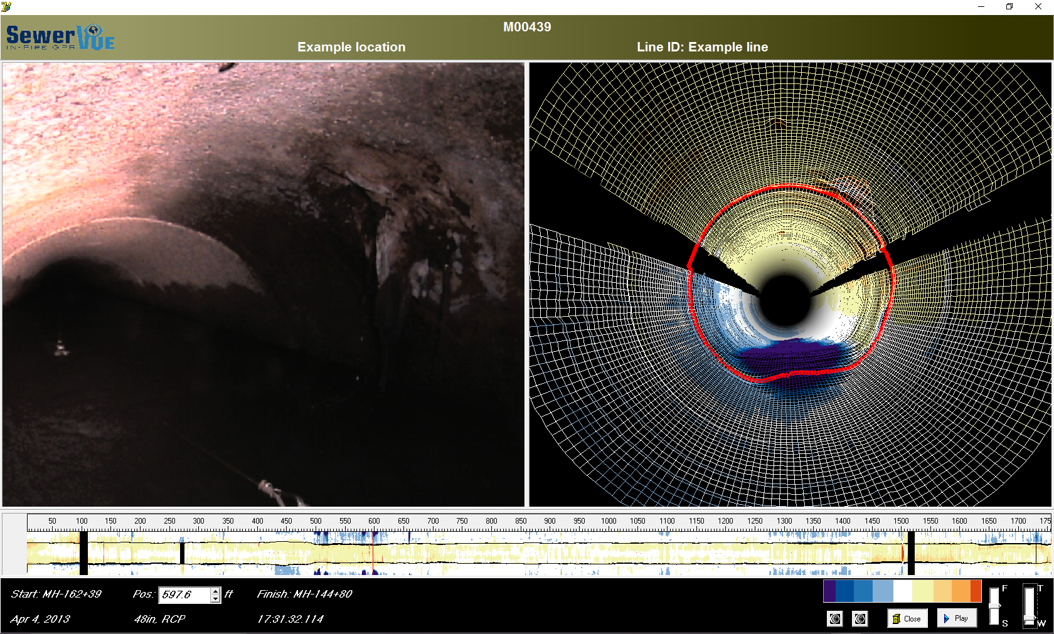Click the F/S speed slider handle

[x=994, y=605]
